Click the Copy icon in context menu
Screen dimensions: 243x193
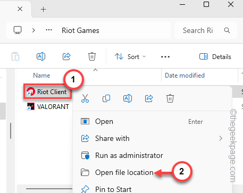click(106, 98)
